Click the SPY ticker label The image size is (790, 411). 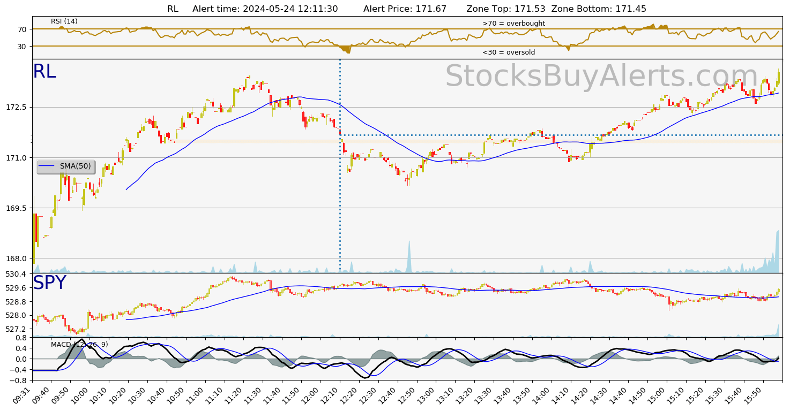click(49, 283)
